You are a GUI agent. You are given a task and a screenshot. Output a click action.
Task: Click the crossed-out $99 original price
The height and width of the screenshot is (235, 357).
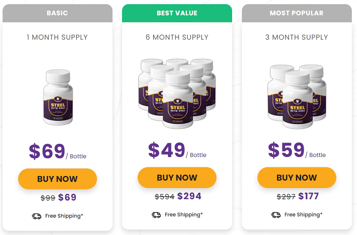[48, 198]
